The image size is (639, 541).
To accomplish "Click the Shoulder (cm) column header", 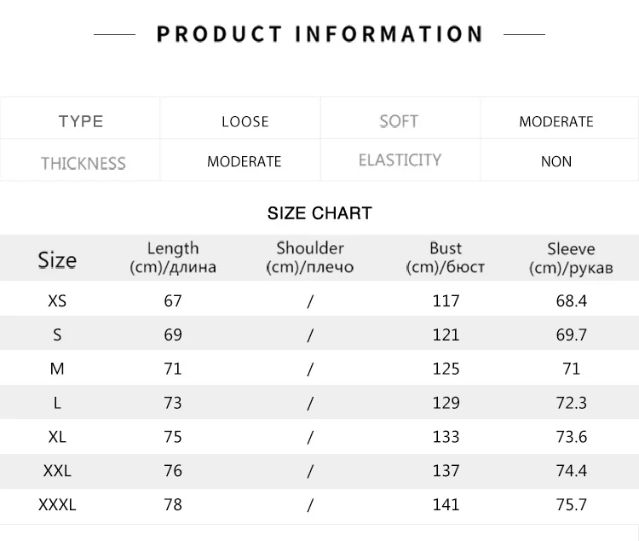I will pyautogui.click(x=310, y=257).
